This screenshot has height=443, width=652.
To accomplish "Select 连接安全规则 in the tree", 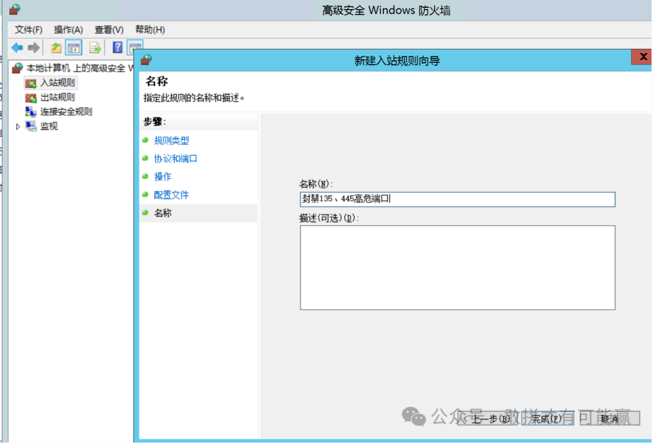I will [66, 112].
